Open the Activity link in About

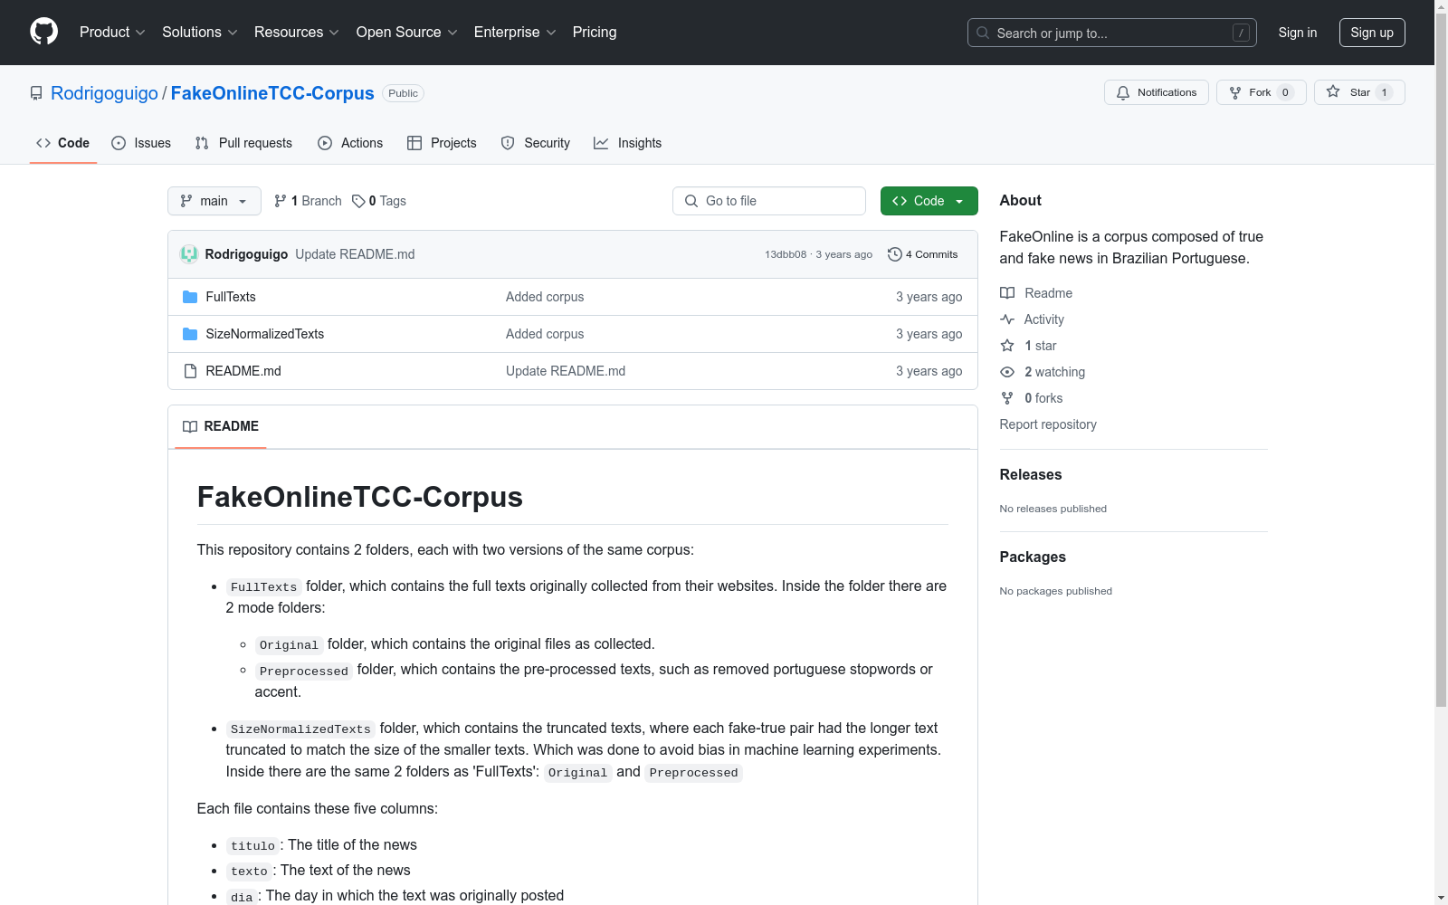pos(1033,319)
